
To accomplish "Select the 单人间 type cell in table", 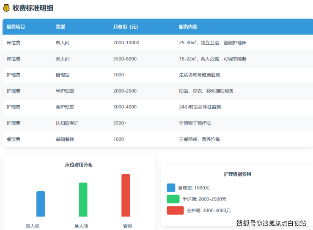I will [x=63, y=43].
